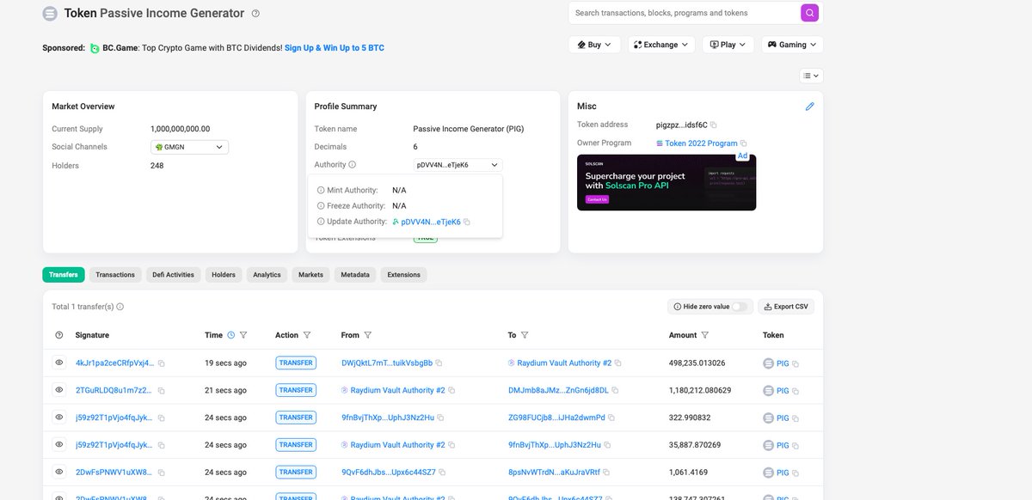1032x500 pixels.
Task: Copy address ZG98FUCjb8...iJHa2dwmPd
Action: click(x=612, y=418)
